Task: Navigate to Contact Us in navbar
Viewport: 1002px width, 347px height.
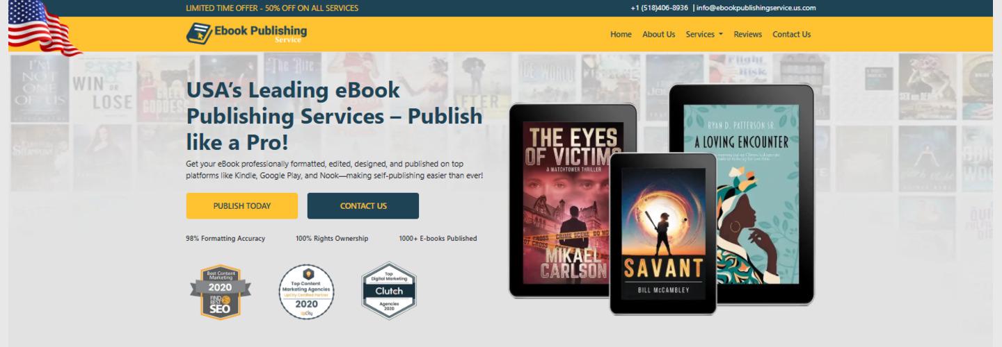Action: tap(791, 34)
